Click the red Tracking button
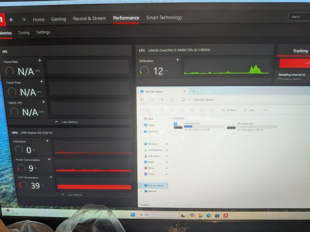This screenshot has height=232, width=310. coord(294,63)
